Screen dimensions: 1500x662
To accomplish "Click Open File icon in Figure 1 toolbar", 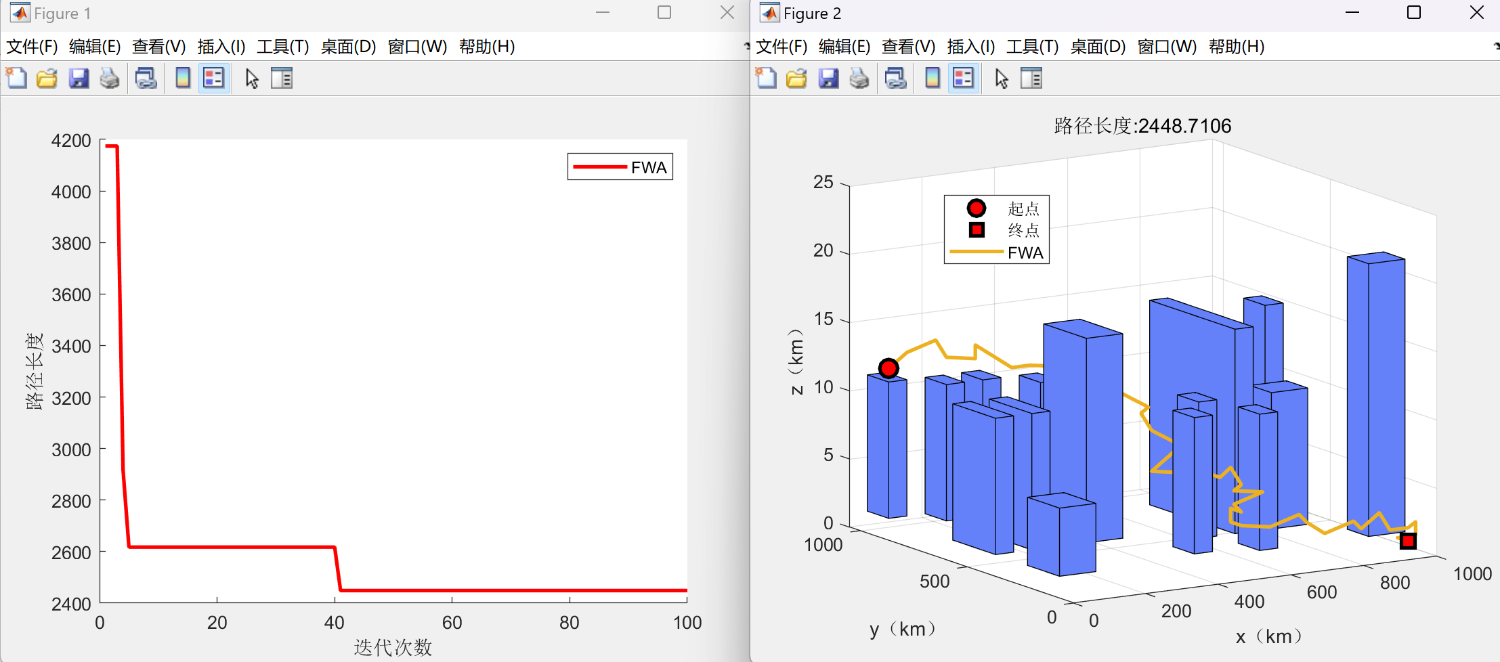I will (47, 79).
